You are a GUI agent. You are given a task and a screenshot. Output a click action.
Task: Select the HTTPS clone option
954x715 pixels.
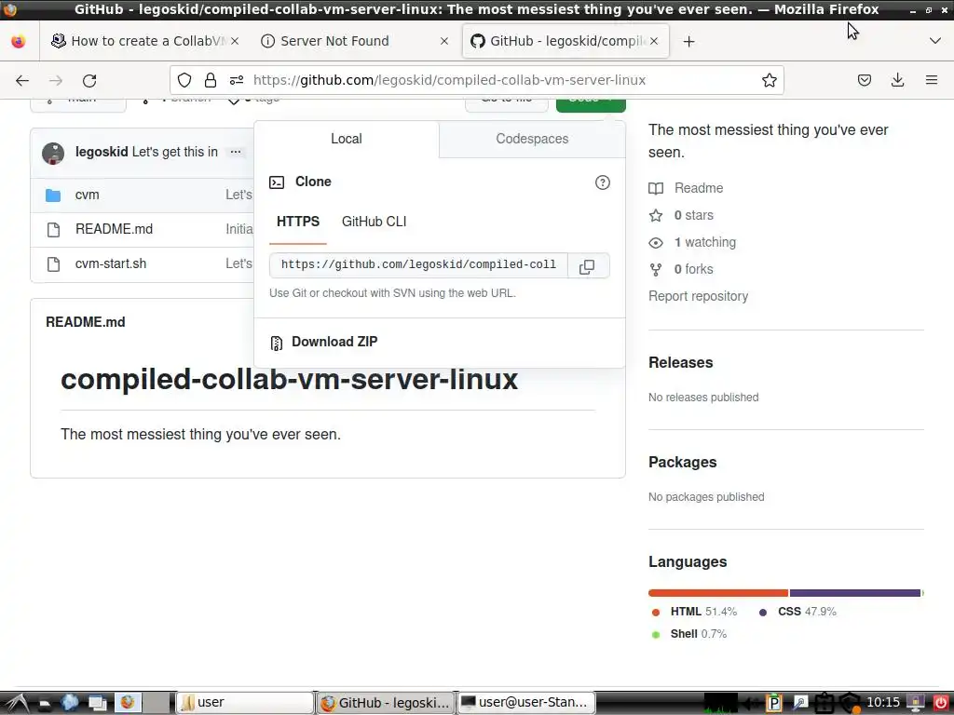point(298,222)
